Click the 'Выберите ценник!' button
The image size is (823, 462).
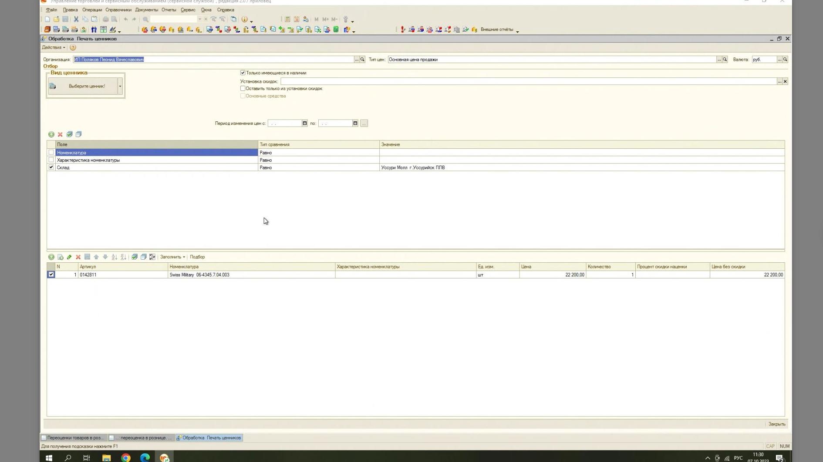83,86
